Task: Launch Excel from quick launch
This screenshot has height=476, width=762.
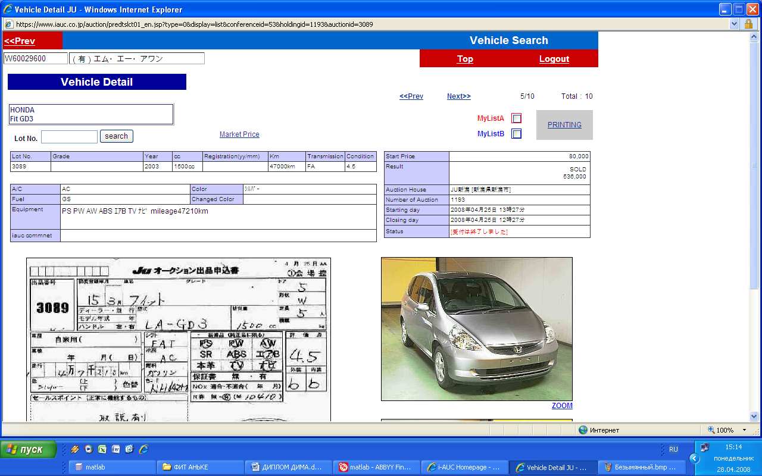Action: [x=102, y=450]
